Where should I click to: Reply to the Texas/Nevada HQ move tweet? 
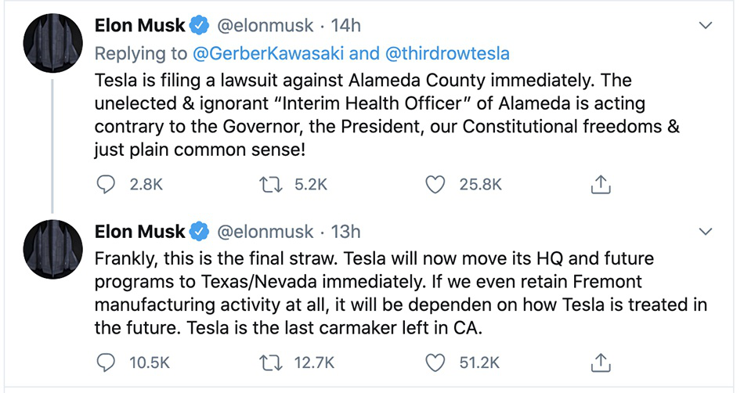tap(105, 362)
